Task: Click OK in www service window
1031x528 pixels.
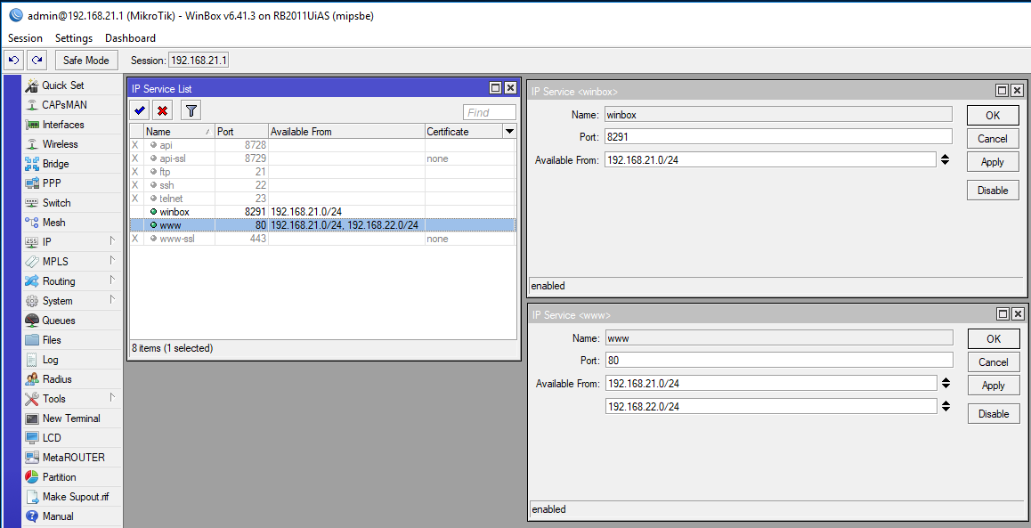Action: pos(993,338)
